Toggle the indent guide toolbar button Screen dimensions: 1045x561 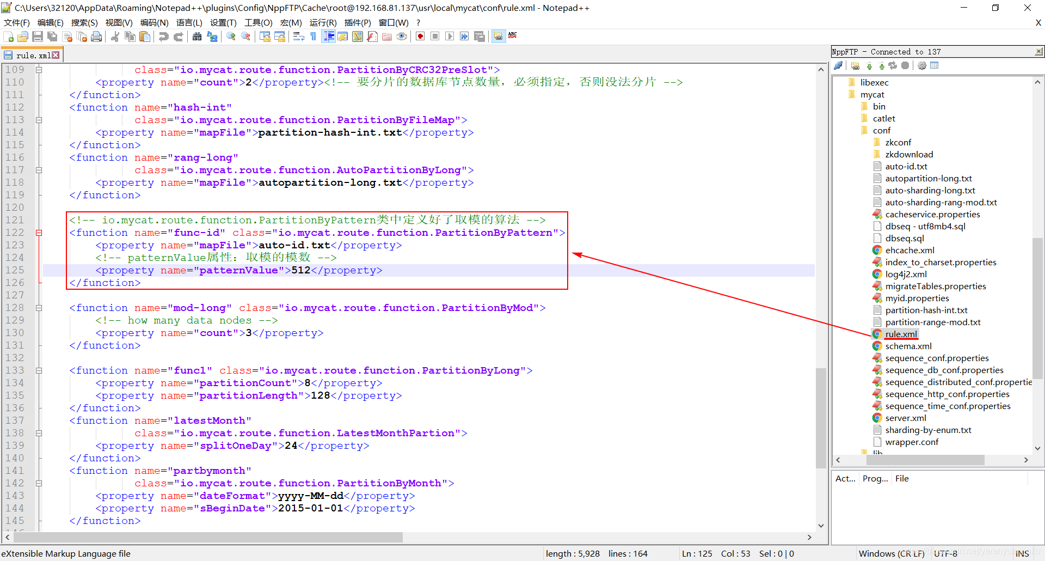[328, 36]
